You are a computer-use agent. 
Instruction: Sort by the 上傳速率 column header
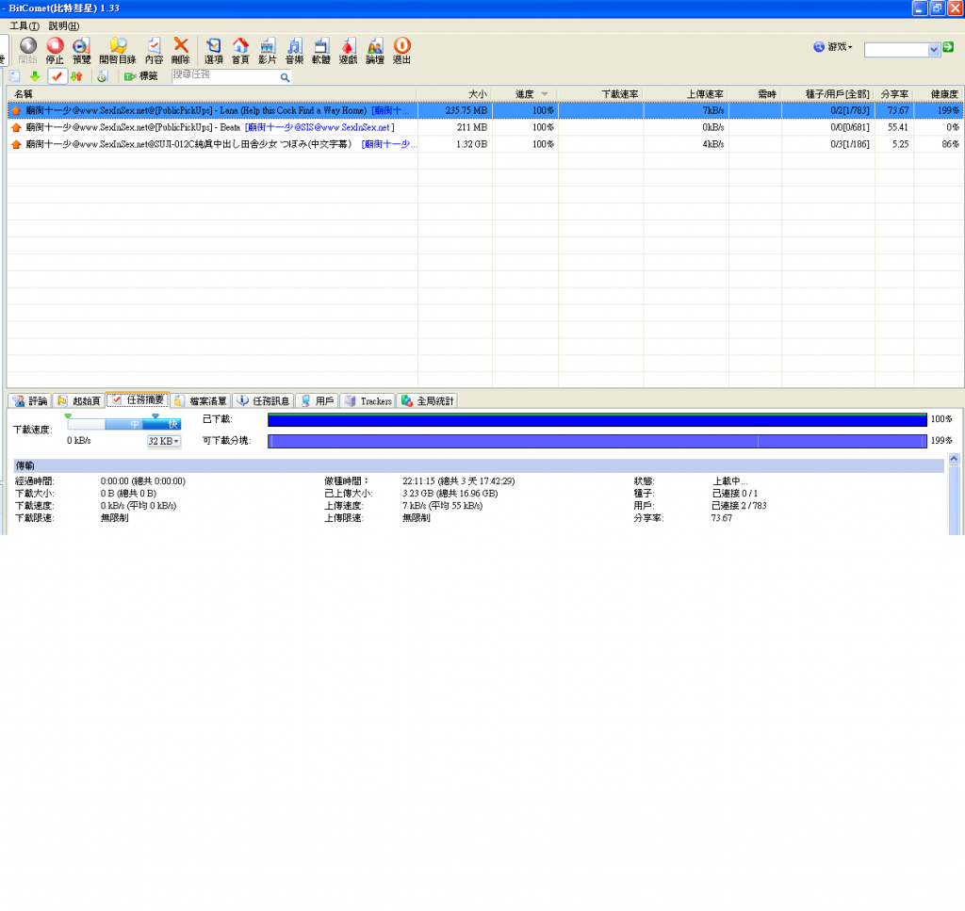click(x=687, y=94)
